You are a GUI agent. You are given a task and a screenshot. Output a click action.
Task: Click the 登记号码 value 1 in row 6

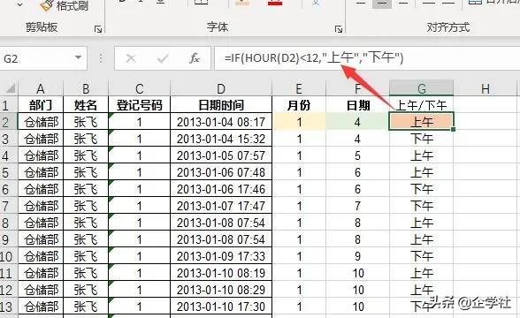click(140, 189)
